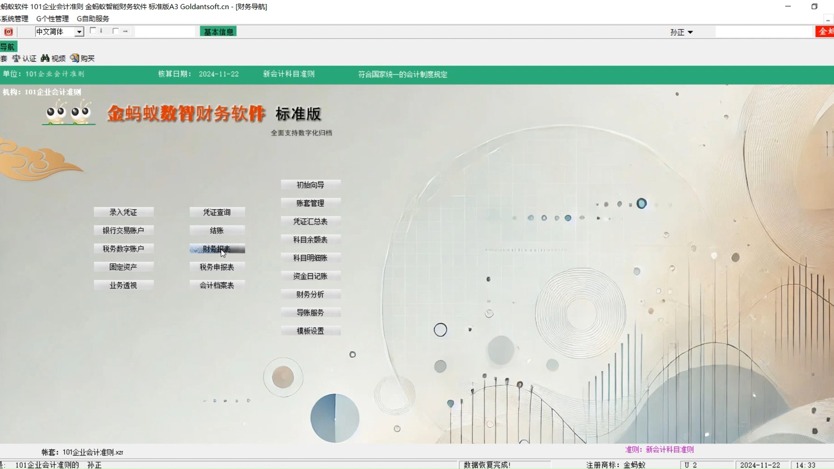The width and height of the screenshot is (834, 469).
Task: Open 科目明细账
Action: (311, 258)
